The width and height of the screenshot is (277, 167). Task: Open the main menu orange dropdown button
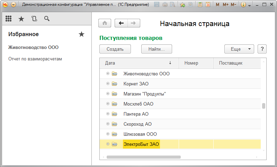pyautogui.click(x=14, y=5)
